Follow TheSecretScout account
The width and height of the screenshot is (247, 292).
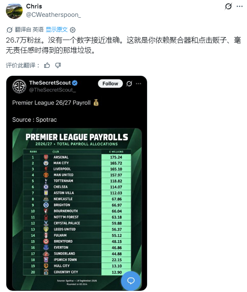(x=110, y=83)
